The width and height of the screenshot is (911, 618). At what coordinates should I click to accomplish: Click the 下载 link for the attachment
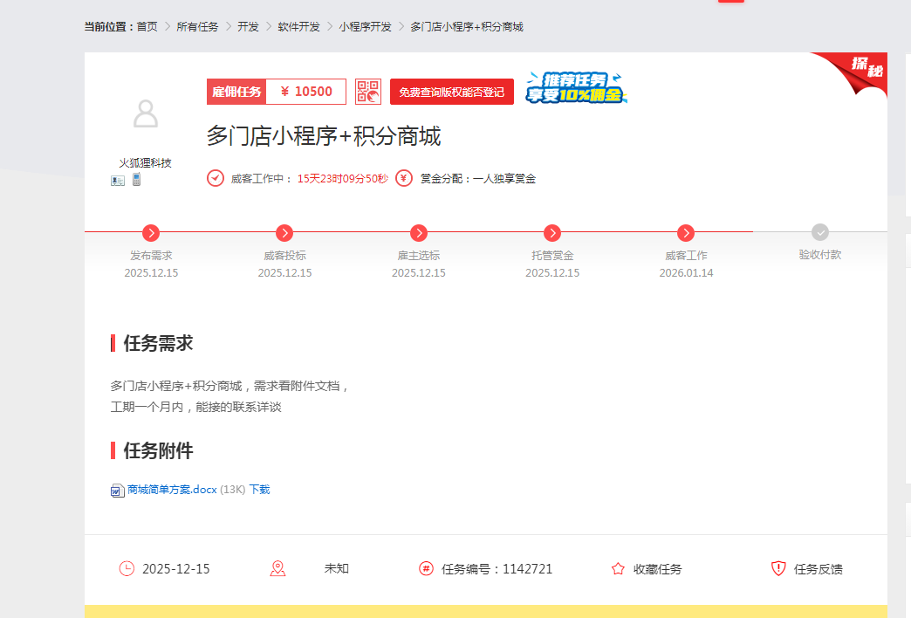pyautogui.click(x=259, y=490)
